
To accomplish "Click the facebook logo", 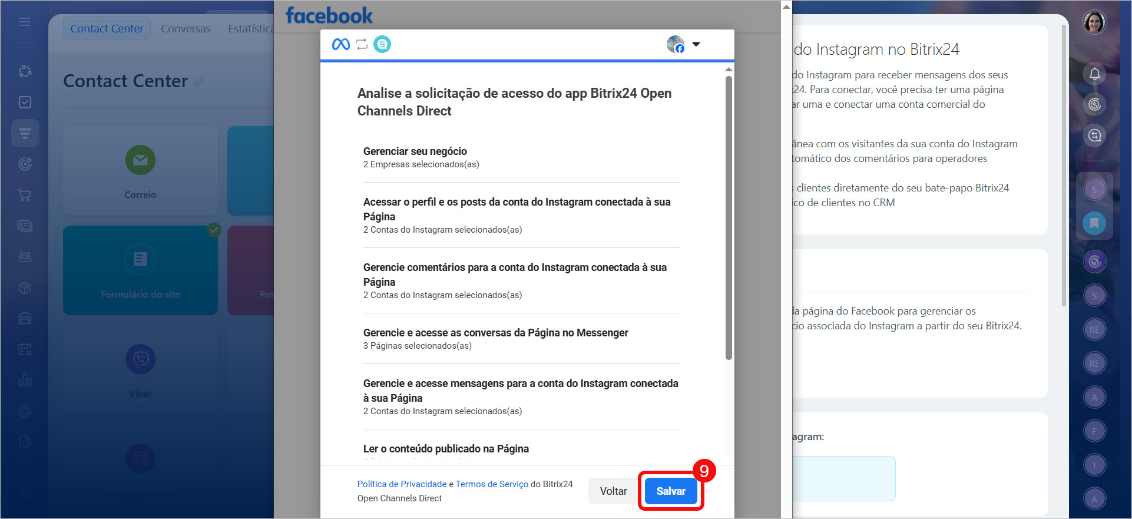I will (329, 15).
